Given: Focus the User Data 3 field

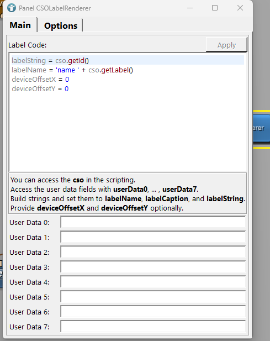Looking at the screenshot, I should [x=153, y=267].
